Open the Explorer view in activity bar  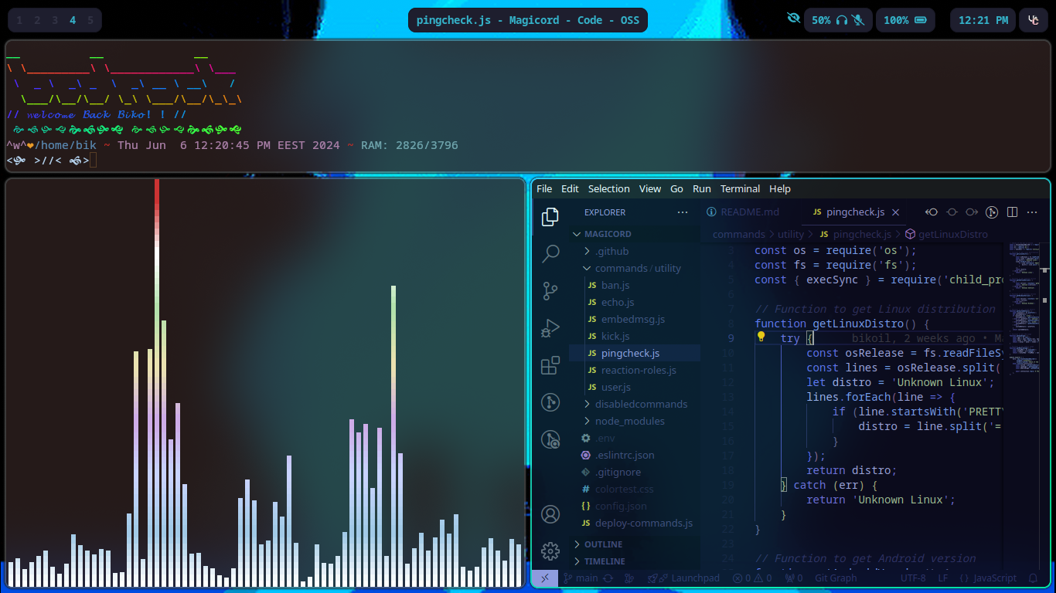(x=550, y=217)
